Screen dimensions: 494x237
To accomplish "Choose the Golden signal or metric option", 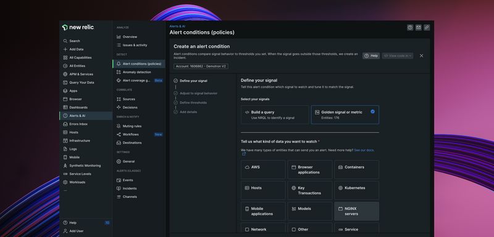I will click(345, 115).
